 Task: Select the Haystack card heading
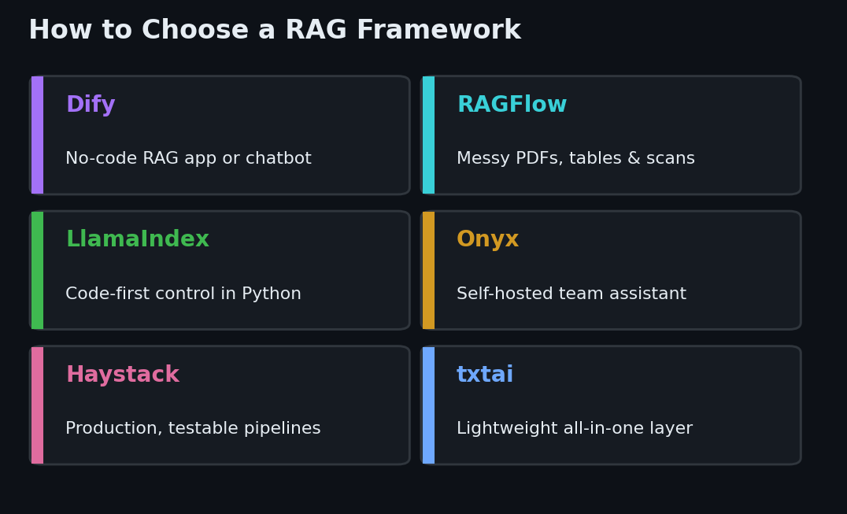[x=123, y=374]
